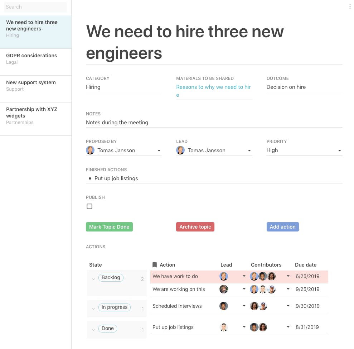
Task: Click lead avatar for 'We are working on this'
Action: pos(224,289)
